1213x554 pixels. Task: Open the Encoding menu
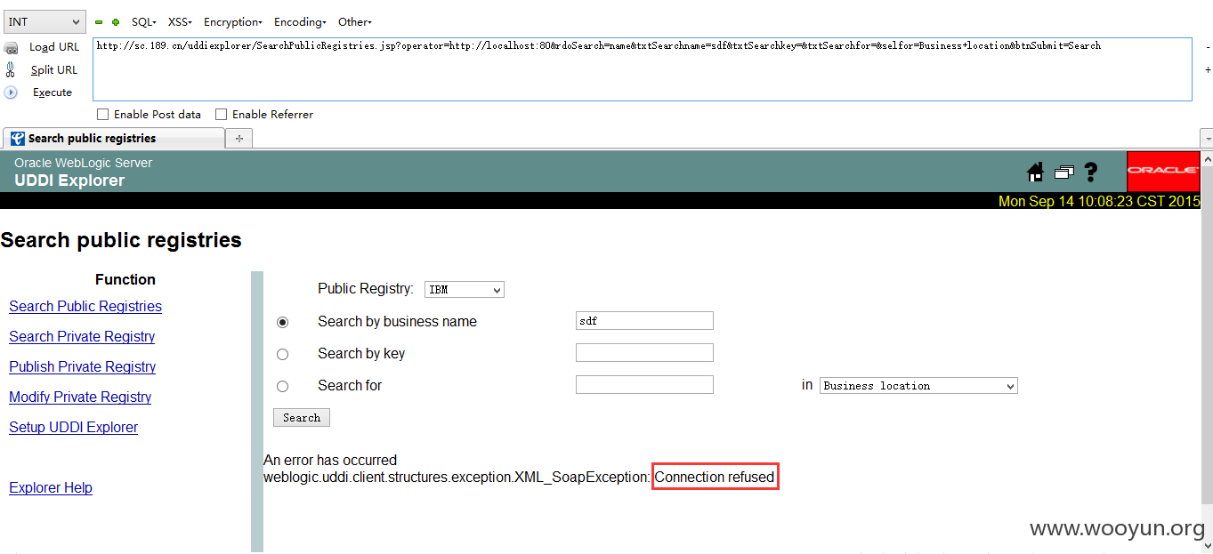pos(300,21)
